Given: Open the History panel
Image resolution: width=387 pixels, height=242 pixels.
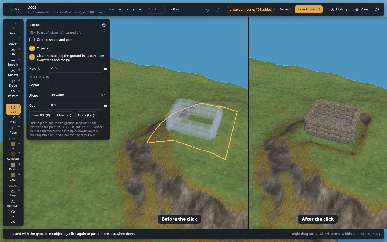Looking at the screenshot, I should pos(339,9).
